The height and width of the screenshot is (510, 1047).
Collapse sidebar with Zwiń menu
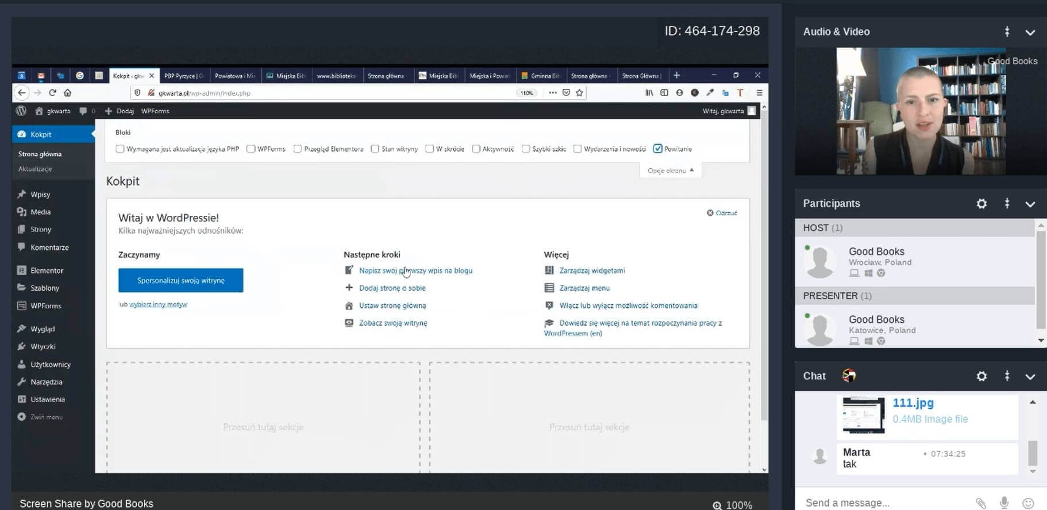(46, 417)
